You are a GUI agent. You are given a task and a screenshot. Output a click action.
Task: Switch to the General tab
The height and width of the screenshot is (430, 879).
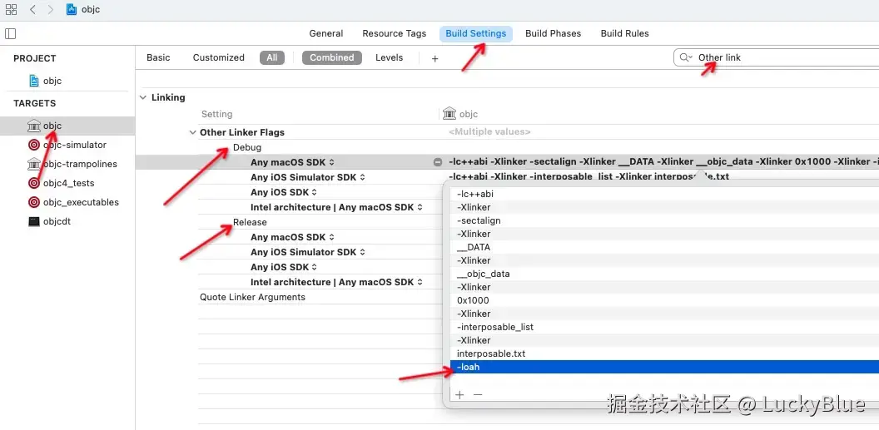tap(326, 33)
